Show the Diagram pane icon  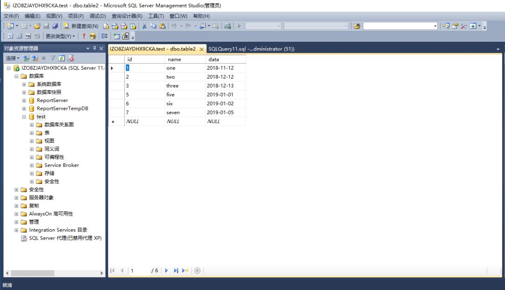[10, 36]
